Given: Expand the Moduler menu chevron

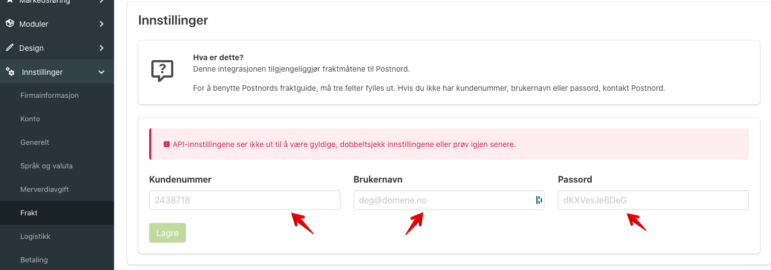Looking at the screenshot, I should 101,24.
